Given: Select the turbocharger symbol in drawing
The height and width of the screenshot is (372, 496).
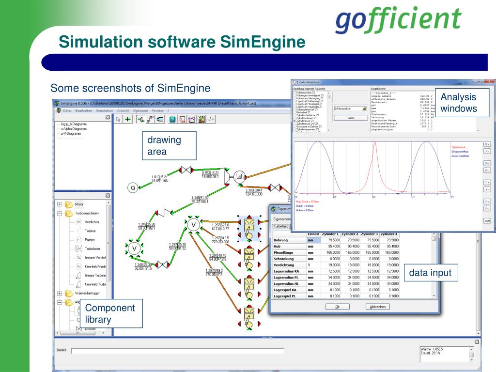Looking at the screenshot, I should click(235, 176).
